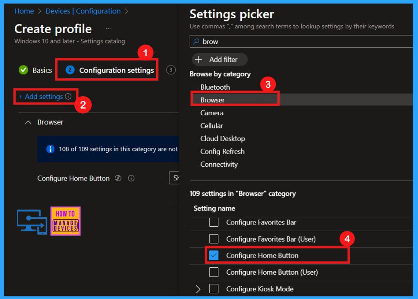Screen dimensions: 418x299
Task: Expand the Configure Kiosk Mode row
Action: (x=198, y=289)
